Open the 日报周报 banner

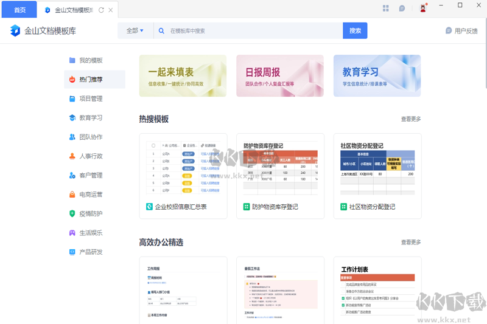tap(280, 75)
